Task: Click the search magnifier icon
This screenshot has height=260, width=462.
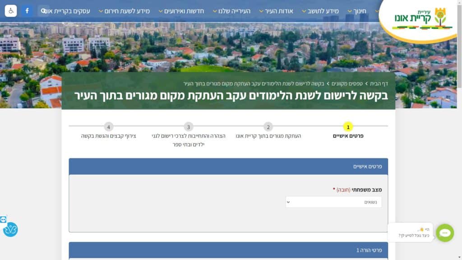Action: click(43, 11)
